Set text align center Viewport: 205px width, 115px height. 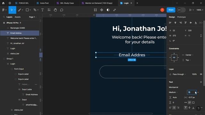click(174, 108)
